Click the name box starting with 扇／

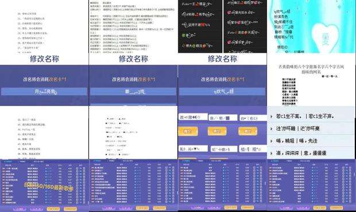click(x=223, y=118)
